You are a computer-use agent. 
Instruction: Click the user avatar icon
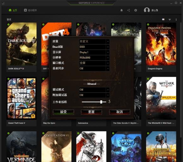point(147,10)
